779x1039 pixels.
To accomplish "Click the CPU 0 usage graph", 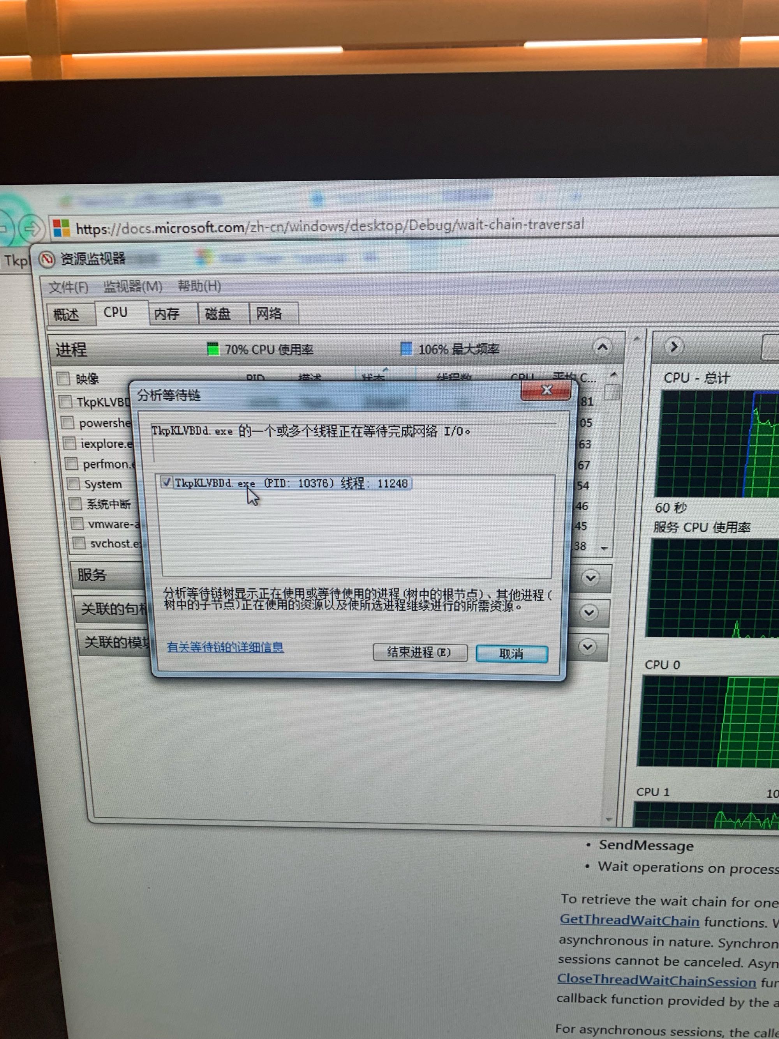I will point(708,721).
